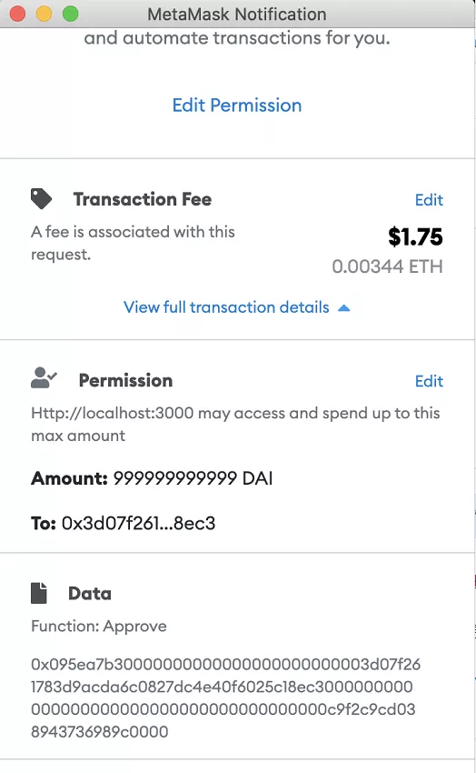This screenshot has height=773, width=476.
Task: Click the Transaction Fee tag icon
Action: pyautogui.click(x=41, y=198)
